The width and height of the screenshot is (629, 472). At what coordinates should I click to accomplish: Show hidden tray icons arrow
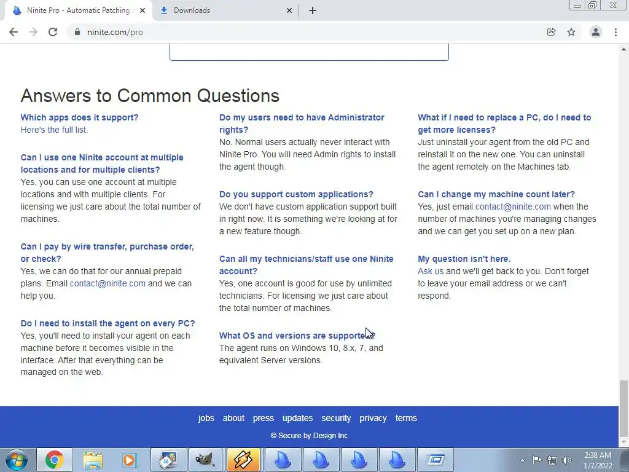(522, 460)
